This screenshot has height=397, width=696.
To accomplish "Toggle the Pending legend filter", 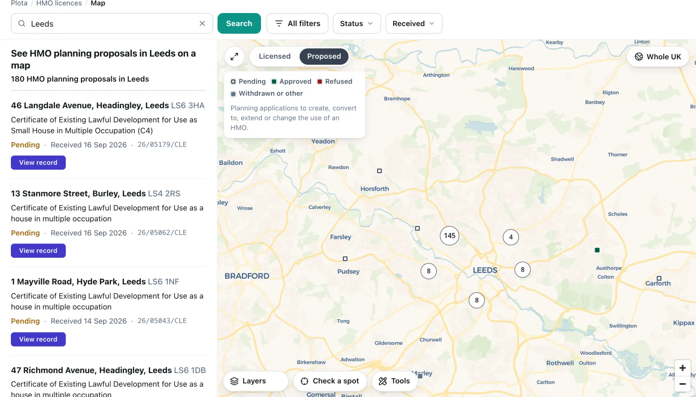I will 248,81.
